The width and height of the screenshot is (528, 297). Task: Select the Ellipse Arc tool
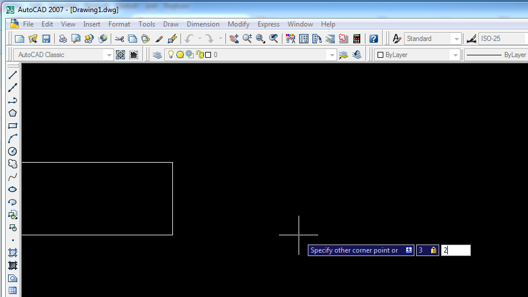click(x=13, y=202)
